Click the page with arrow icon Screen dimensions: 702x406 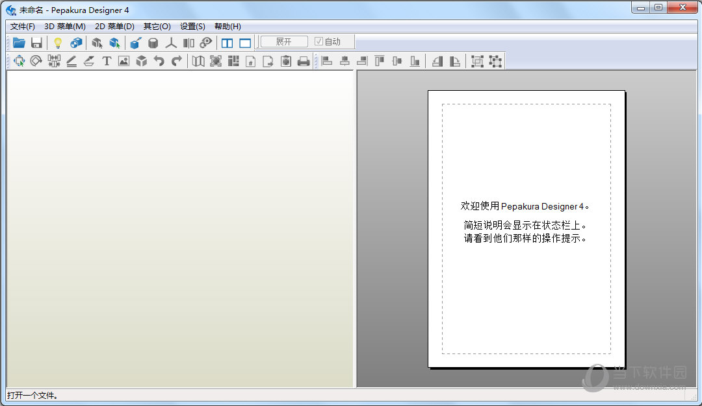coord(268,61)
